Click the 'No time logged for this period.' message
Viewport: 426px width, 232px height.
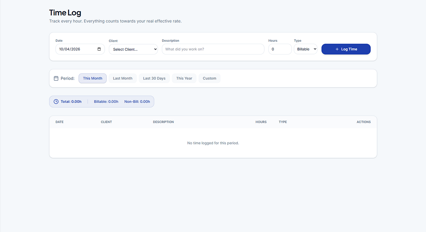(x=213, y=143)
